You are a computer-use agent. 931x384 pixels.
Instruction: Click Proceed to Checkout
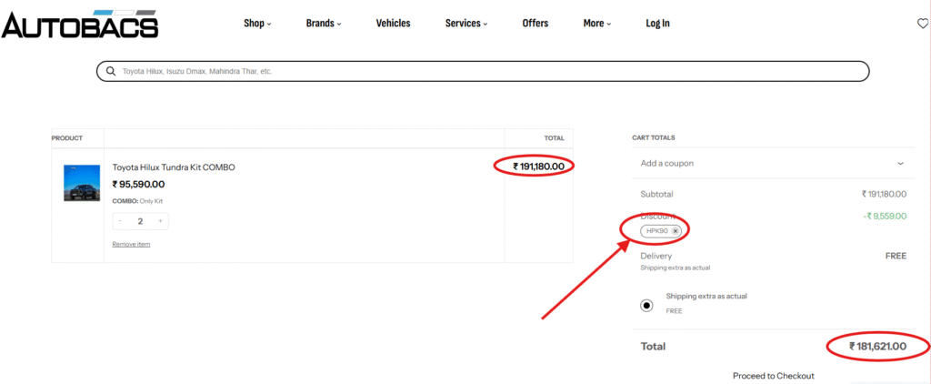[773, 376]
